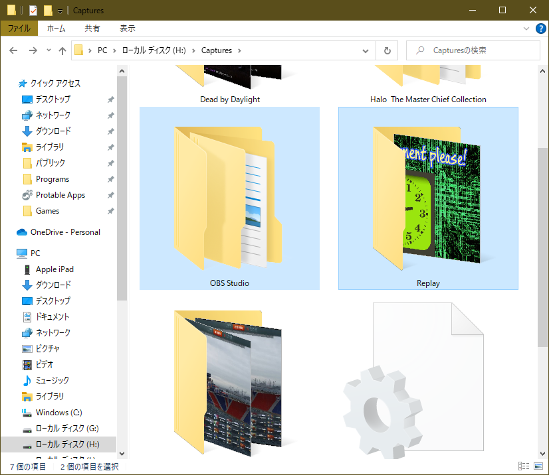Click ローカル ディスク (H:) in the breadcrumb
The height and width of the screenshot is (475, 549).
tap(154, 50)
